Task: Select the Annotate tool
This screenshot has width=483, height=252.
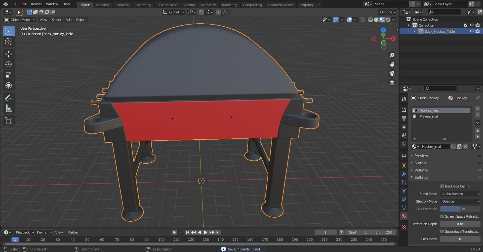Action: 9,98
